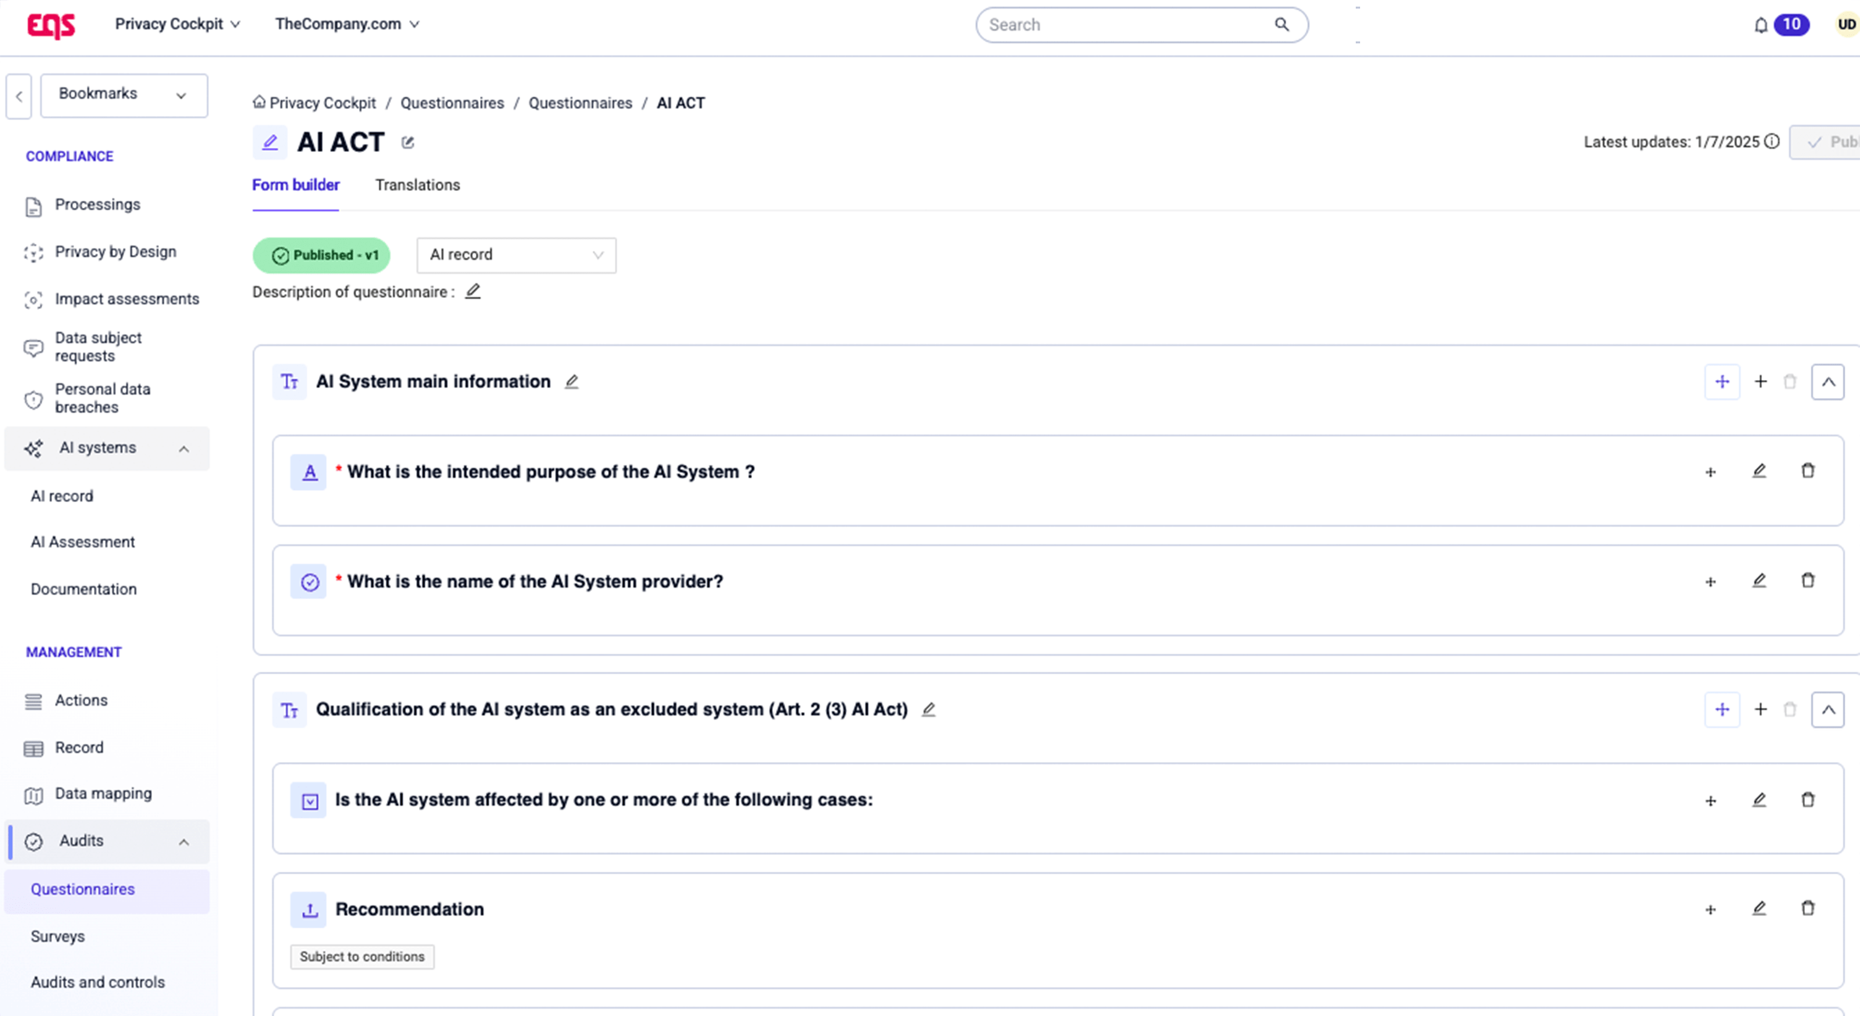Open the AI record dropdown

coord(516,255)
